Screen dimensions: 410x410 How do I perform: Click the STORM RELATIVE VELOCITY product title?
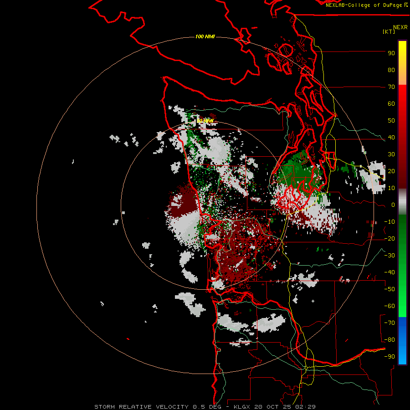[x=141, y=407]
